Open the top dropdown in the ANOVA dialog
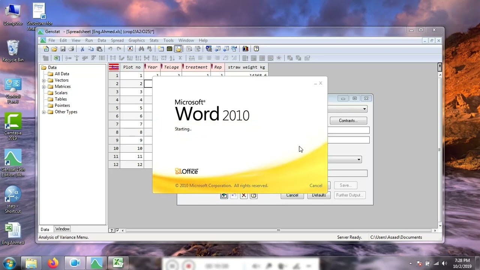The image size is (480, 270). (364, 109)
